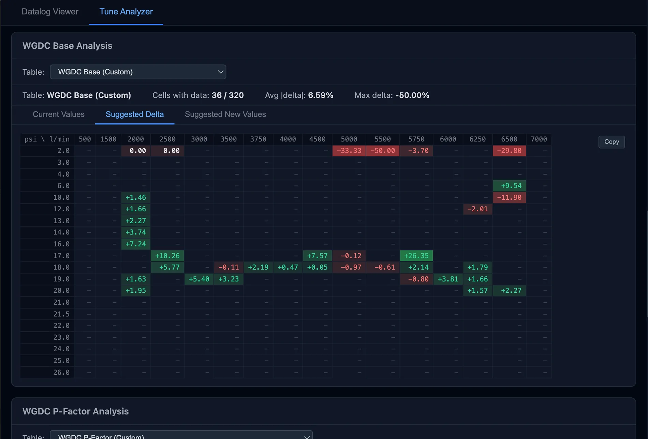Click the -50.00 delta cell
648x439 pixels.
click(383, 151)
